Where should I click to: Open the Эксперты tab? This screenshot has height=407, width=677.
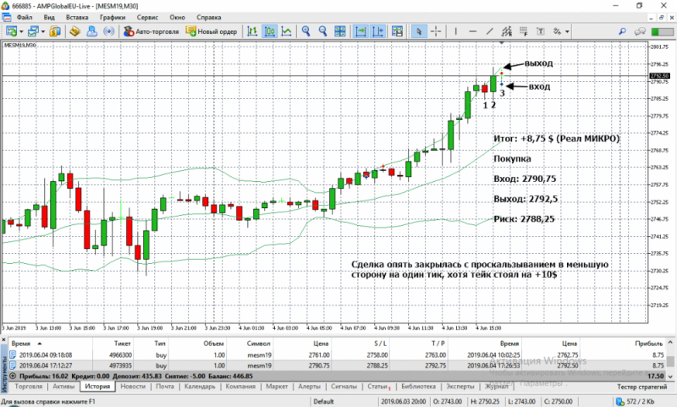pos(460,387)
